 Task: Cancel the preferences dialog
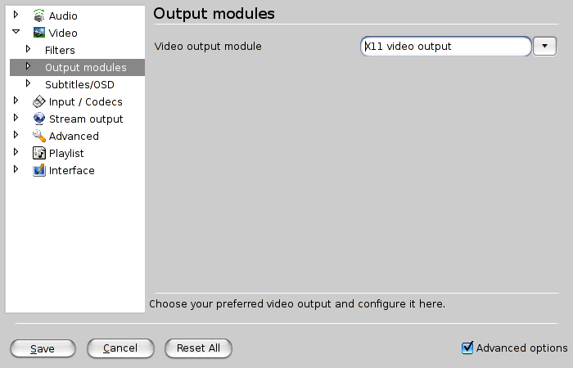(120, 348)
